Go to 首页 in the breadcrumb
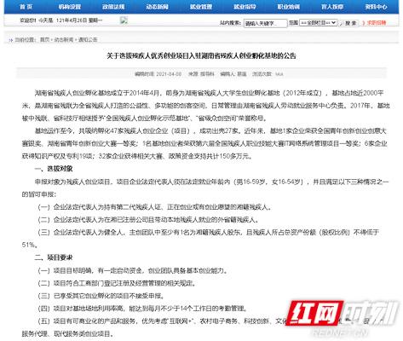This screenshot has height=341, width=403. pos(44,40)
